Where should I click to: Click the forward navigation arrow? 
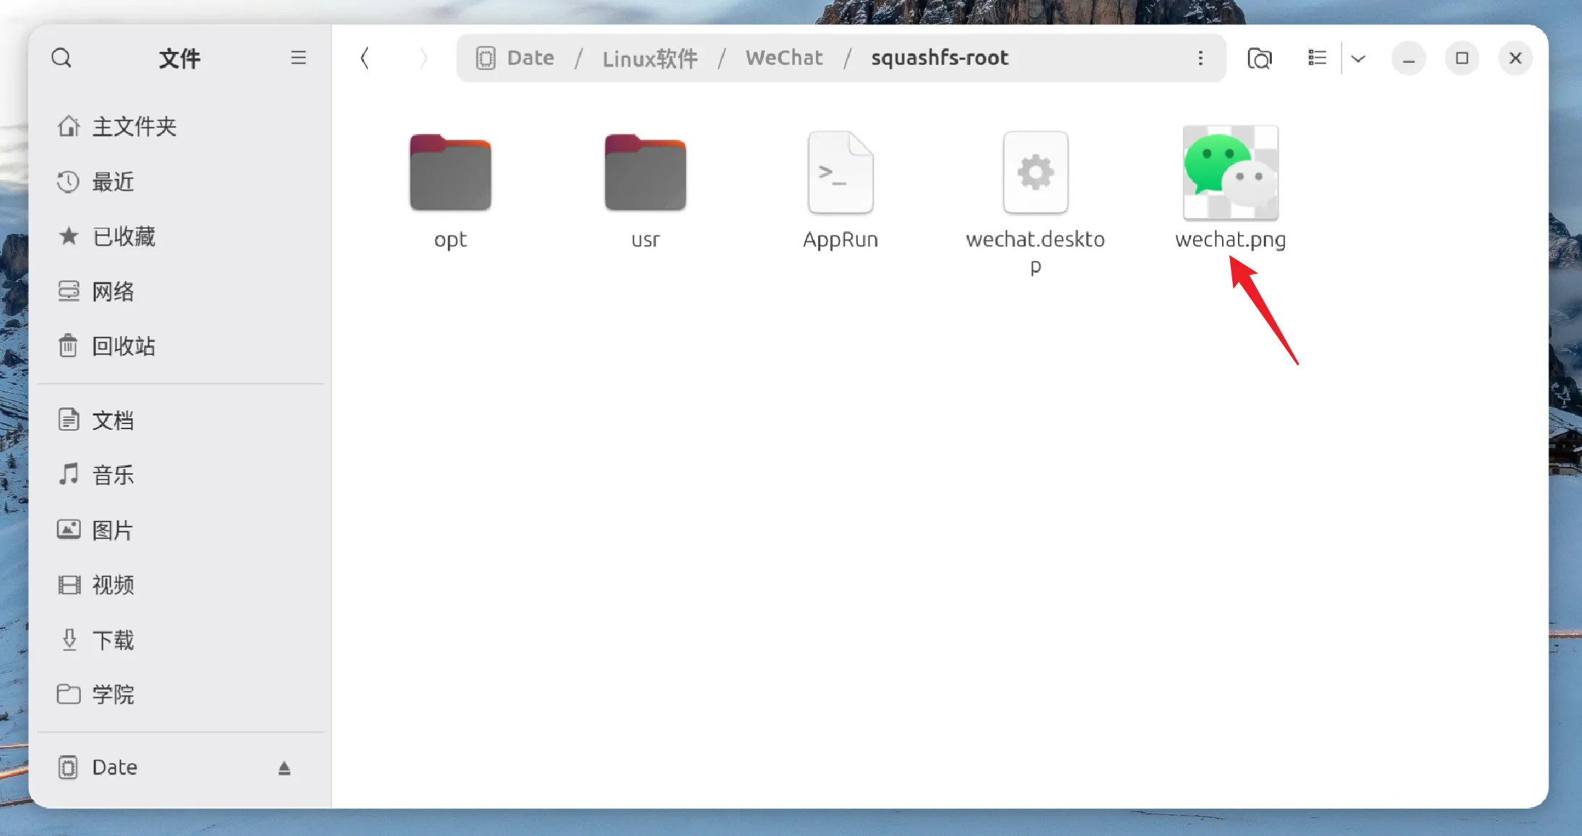pos(424,58)
